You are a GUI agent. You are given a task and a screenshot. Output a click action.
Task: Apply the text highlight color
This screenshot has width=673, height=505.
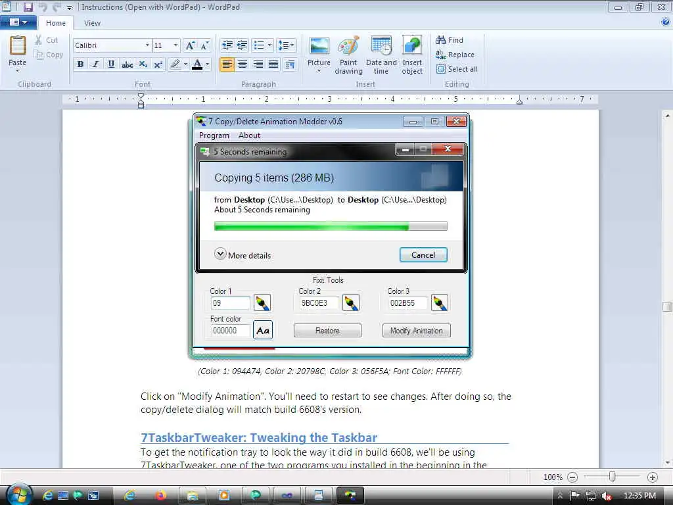click(175, 64)
